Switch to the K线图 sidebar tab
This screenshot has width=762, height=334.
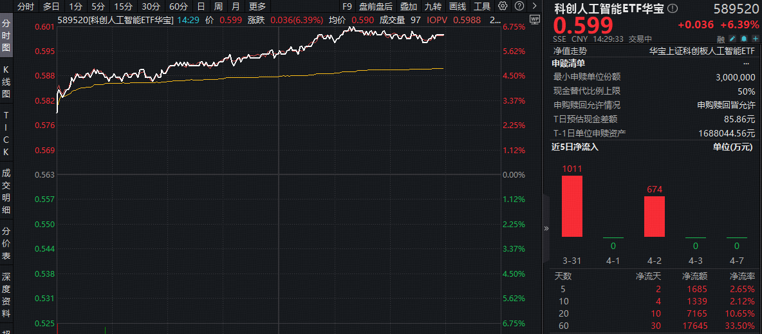(x=6, y=81)
